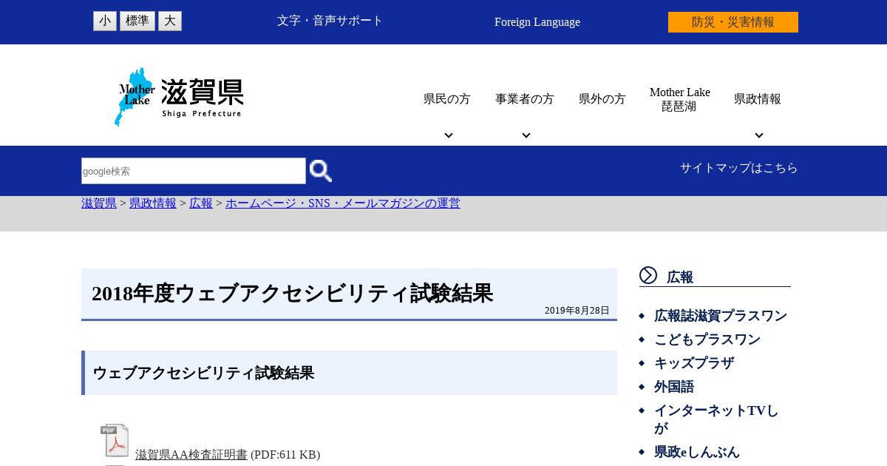The width and height of the screenshot is (887, 466).
Task: Open the 県民の方 menu item
Action: point(447,99)
